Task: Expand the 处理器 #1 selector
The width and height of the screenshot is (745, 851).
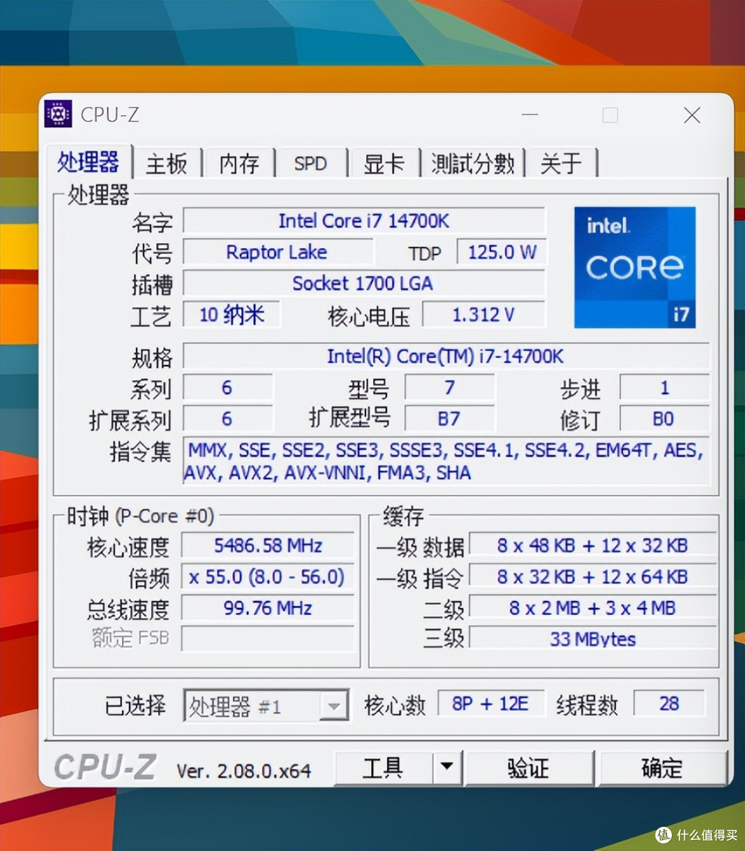Action: coord(334,704)
